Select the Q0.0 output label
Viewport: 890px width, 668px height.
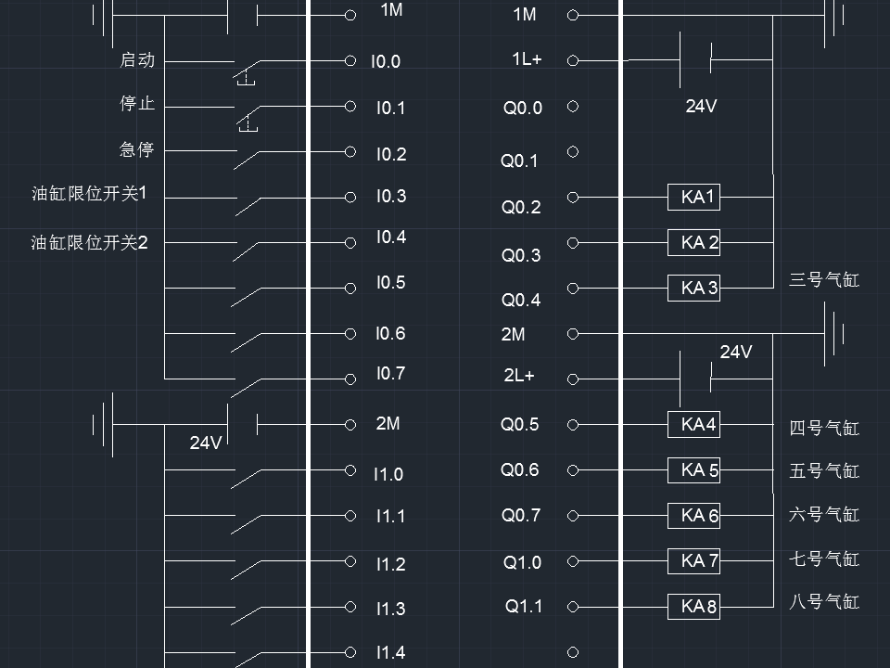522,109
